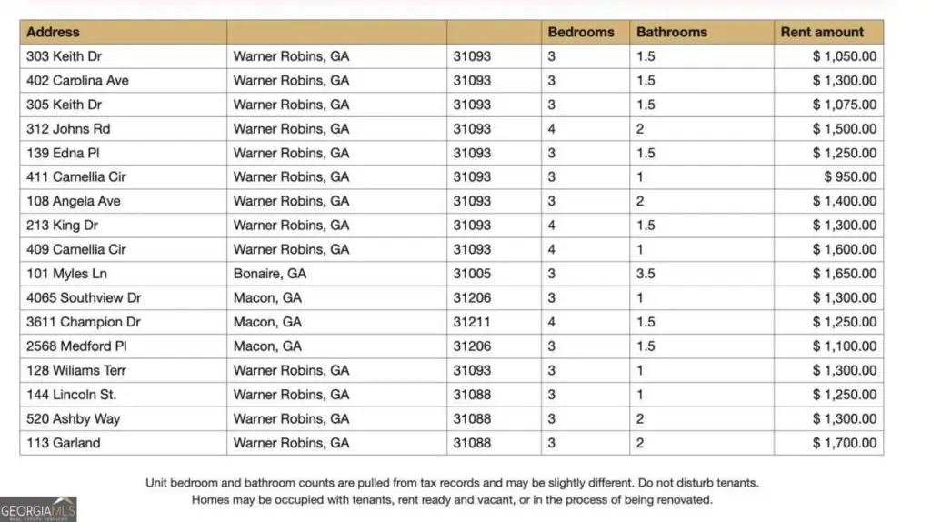The image size is (931, 522).
Task: Select the $1,650.00 rent amount cell
Action: point(845,274)
